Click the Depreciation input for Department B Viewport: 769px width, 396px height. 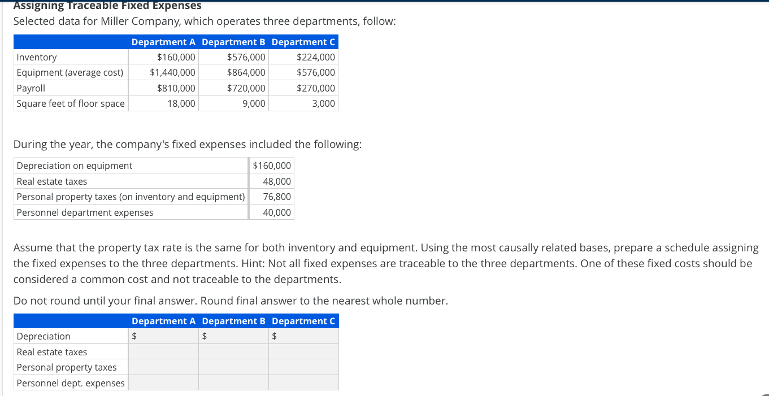click(x=233, y=336)
